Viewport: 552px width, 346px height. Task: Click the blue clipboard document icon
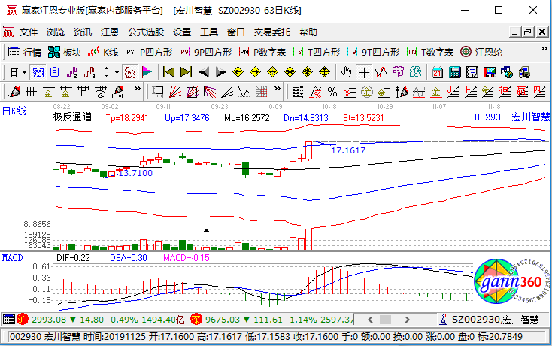click(54, 73)
